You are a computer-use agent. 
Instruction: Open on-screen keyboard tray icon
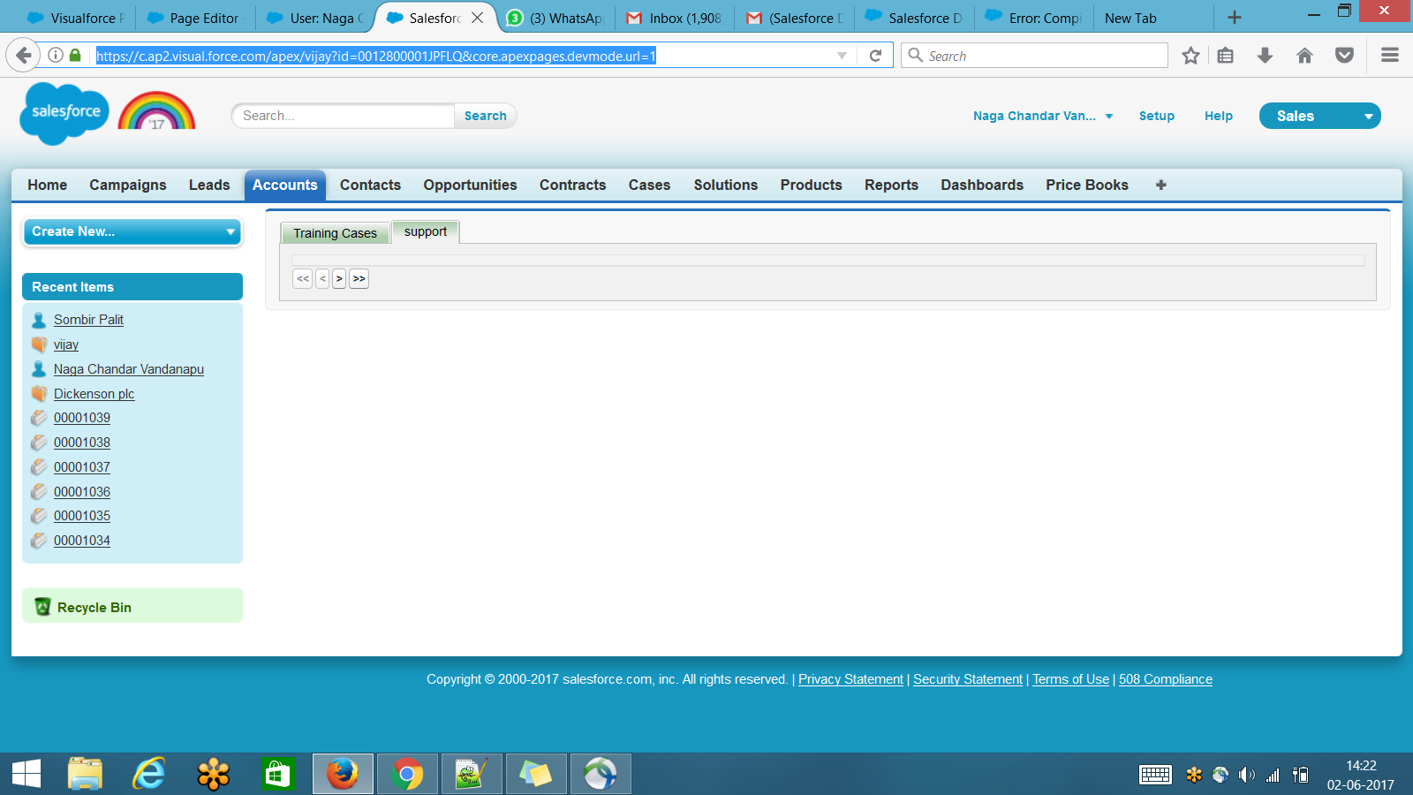(x=1155, y=775)
